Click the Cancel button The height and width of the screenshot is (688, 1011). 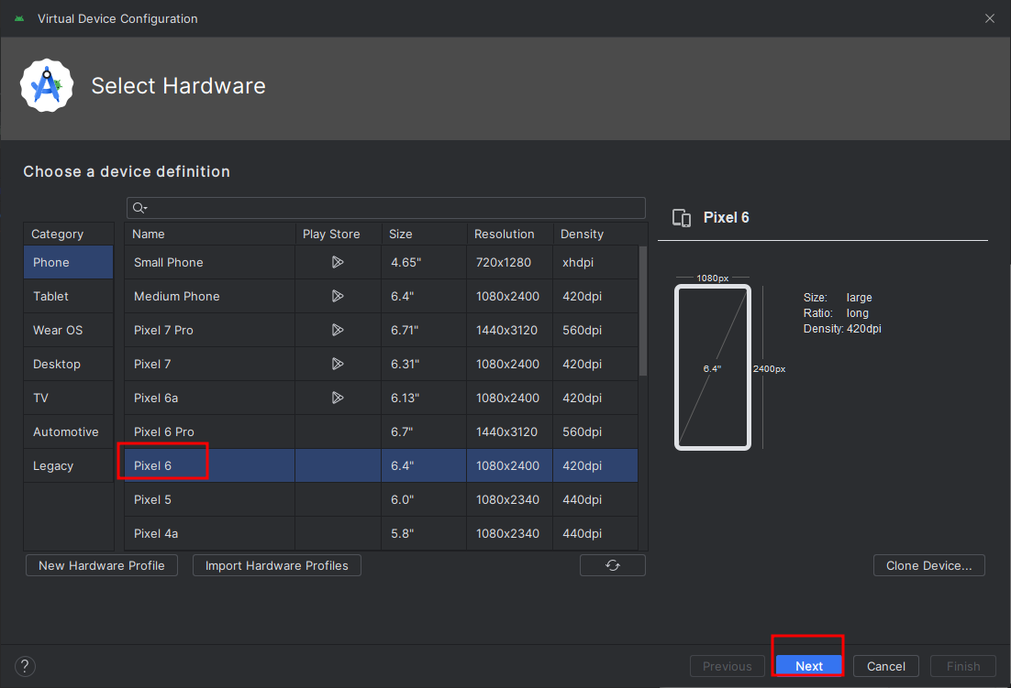(x=886, y=666)
